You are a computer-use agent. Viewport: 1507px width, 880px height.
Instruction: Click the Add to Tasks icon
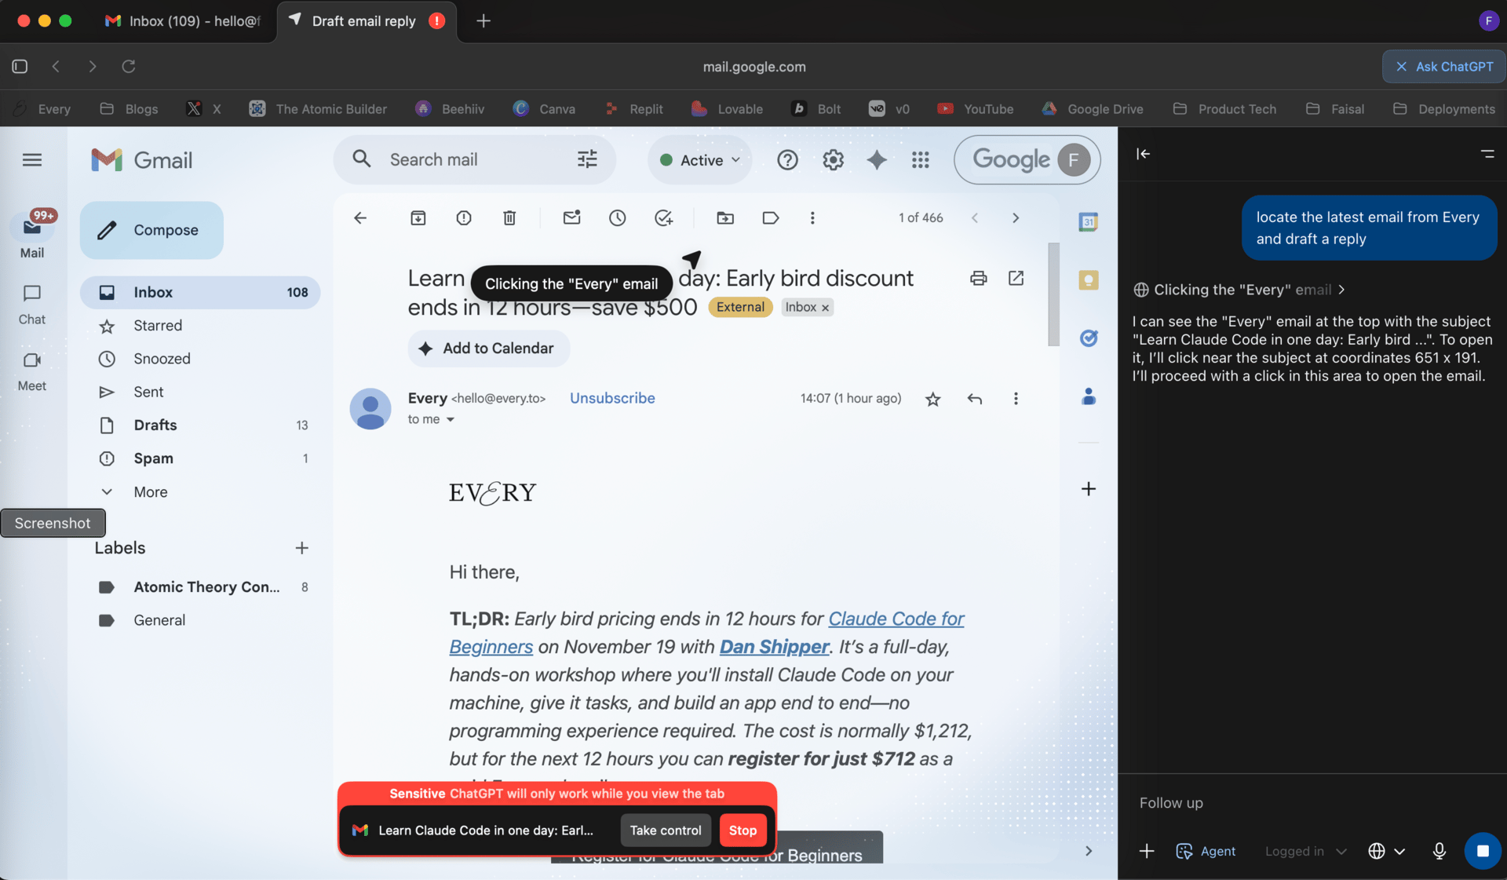663,218
